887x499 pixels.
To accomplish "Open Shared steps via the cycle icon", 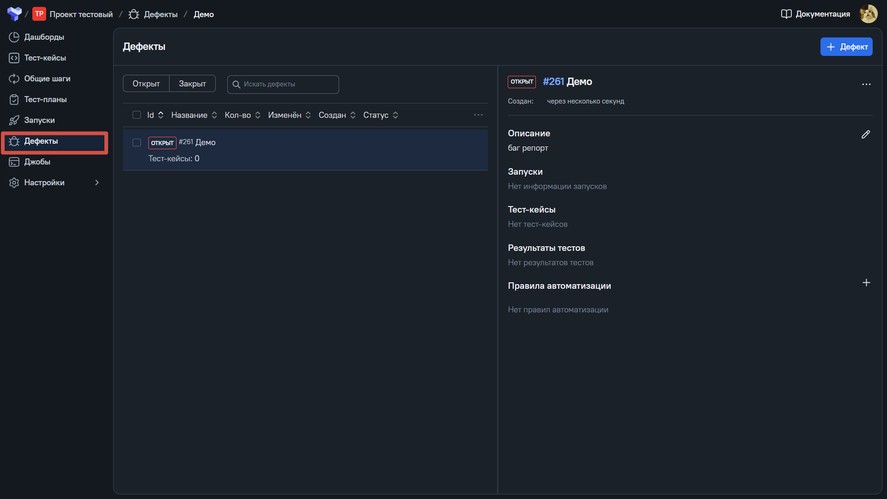I will [14, 79].
